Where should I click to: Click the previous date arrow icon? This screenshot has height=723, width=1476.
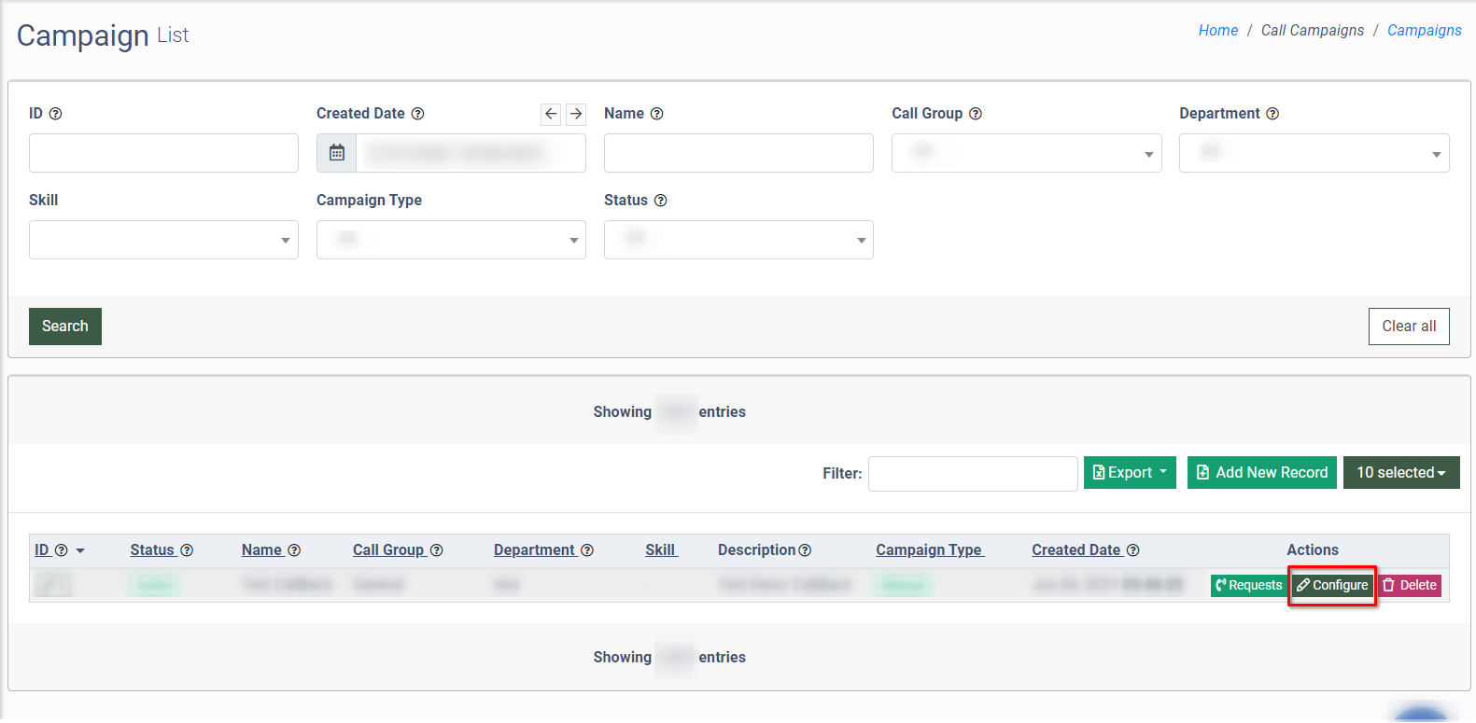coord(551,114)
